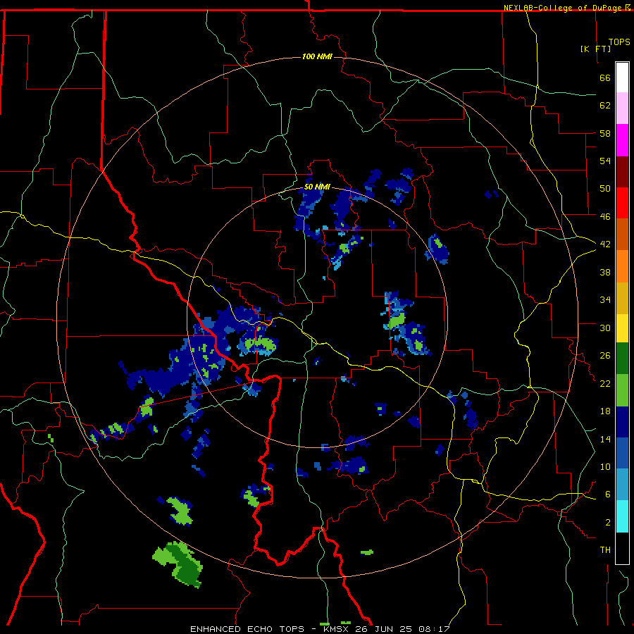Select the 54 legend value
Image resolution: width=634 pixels, height=634 pixels.
(605, 161)
